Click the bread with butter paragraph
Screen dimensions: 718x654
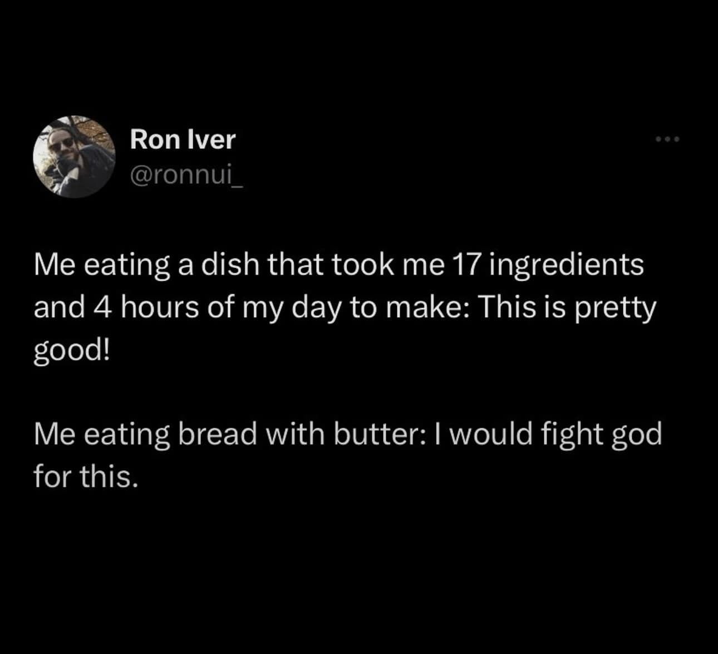[x=348, y=455]
